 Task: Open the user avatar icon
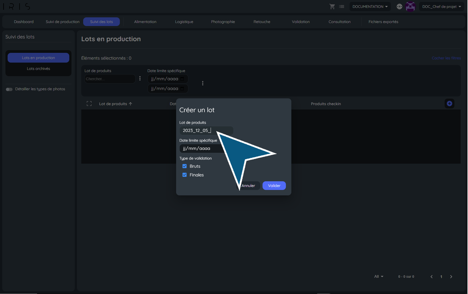410,7
